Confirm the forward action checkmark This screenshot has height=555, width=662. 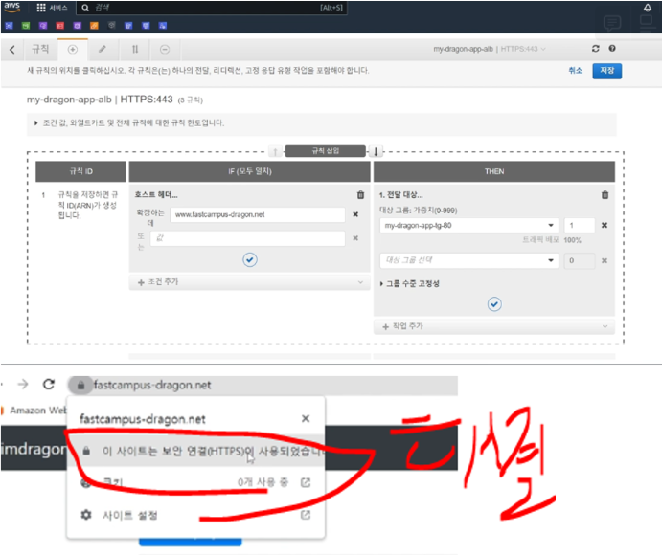[494, 303]
